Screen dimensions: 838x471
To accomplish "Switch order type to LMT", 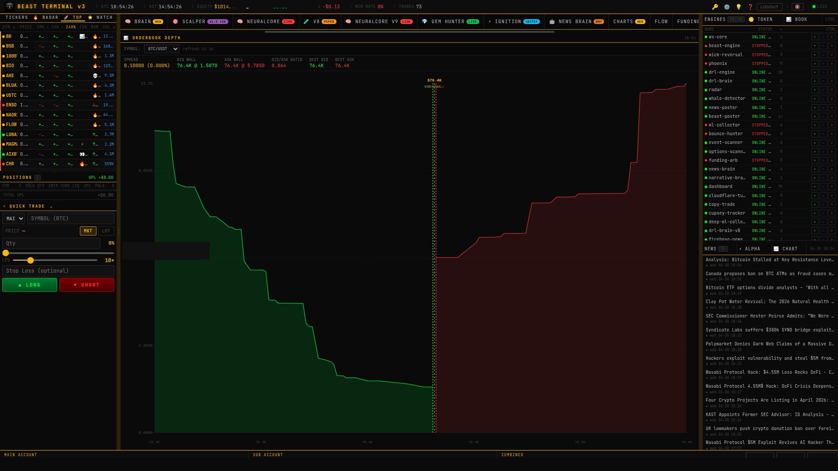I will [x=106, y=231].
